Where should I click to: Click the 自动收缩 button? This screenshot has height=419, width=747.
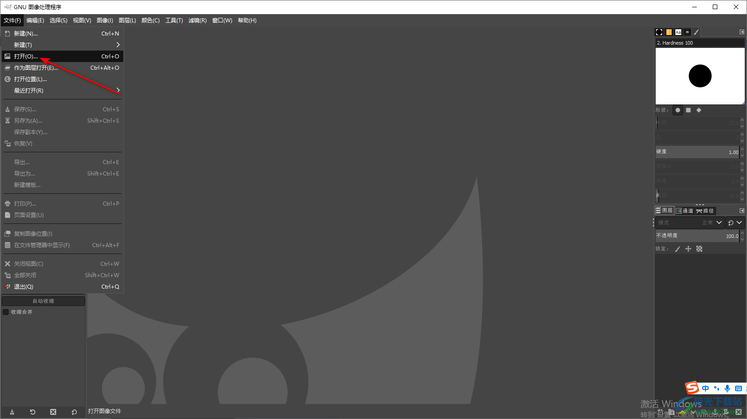(43, 301)
